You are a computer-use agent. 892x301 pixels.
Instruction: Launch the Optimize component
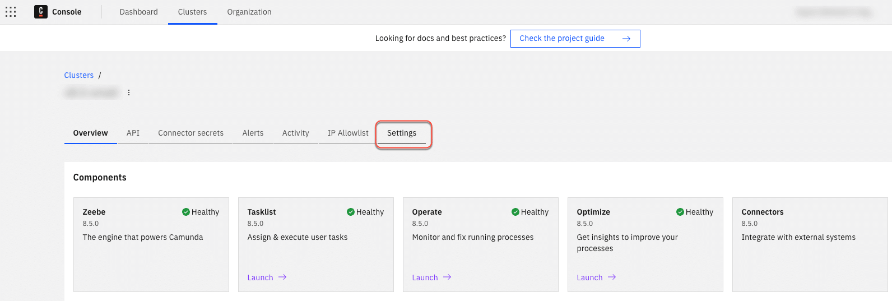point(596,277)
